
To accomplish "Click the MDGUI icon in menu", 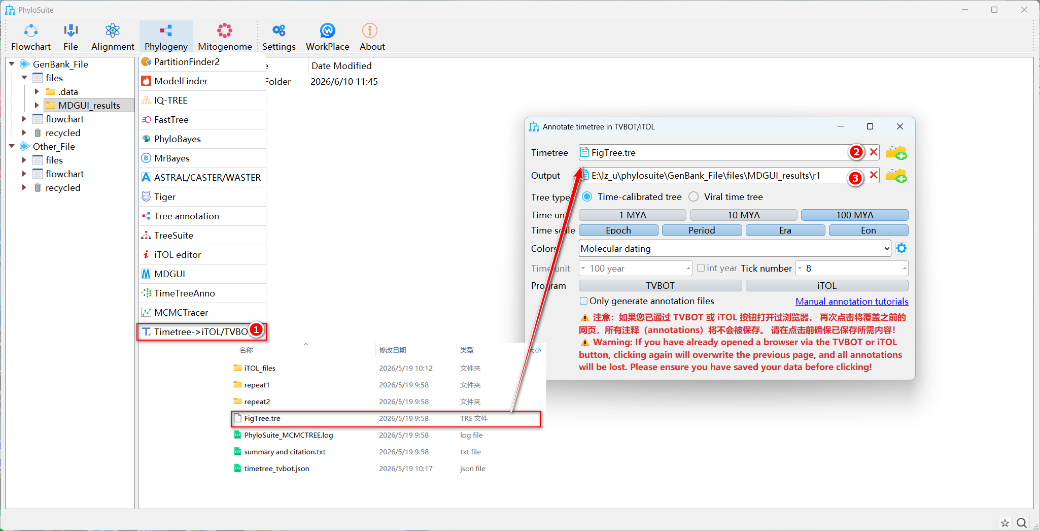I will (146, 274).
